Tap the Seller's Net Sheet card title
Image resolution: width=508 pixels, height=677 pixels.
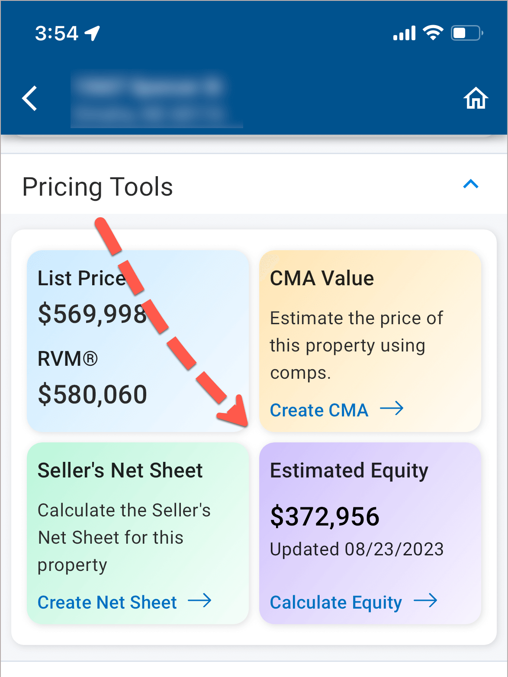[x=120, y=470]
